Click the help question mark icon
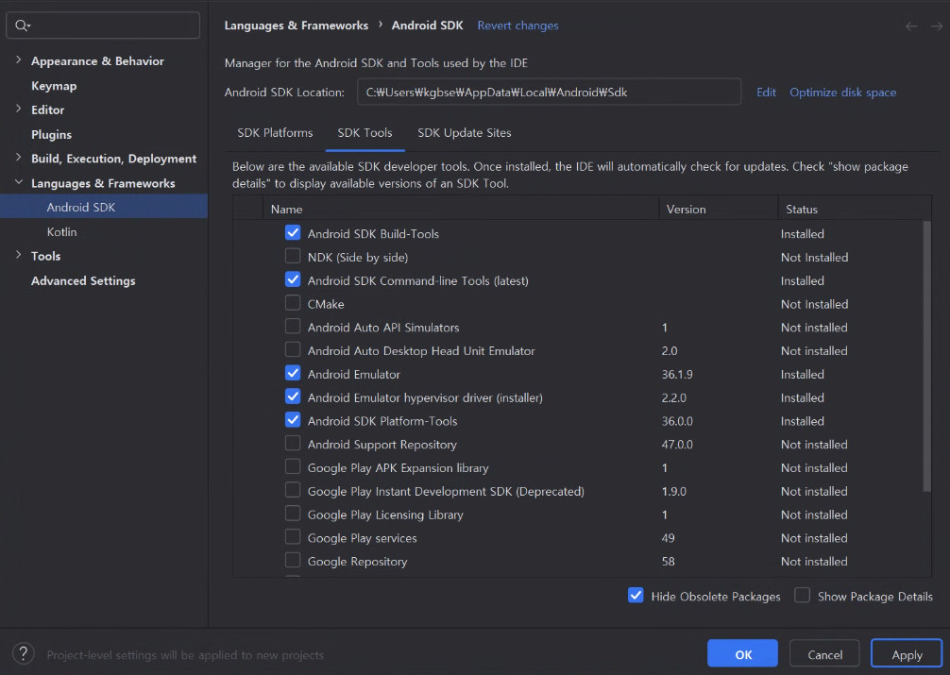The height and width of the screenshot is (675, 950). 23,654
